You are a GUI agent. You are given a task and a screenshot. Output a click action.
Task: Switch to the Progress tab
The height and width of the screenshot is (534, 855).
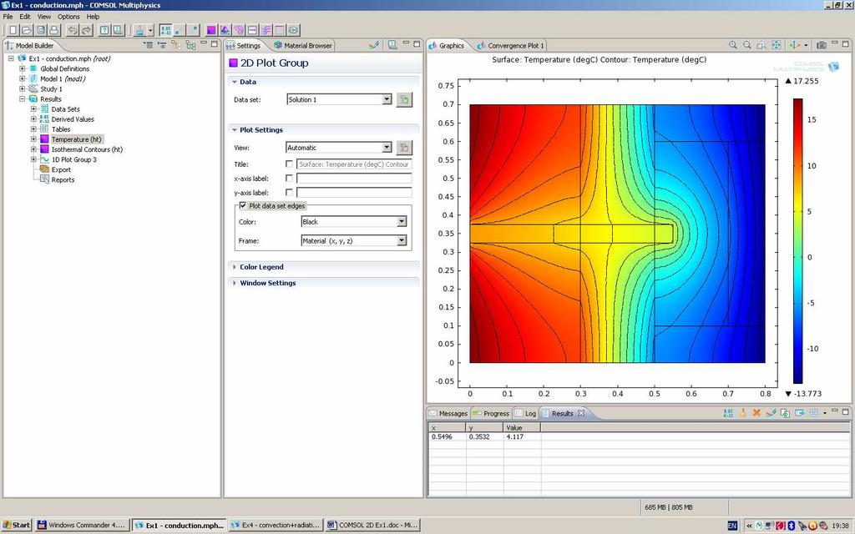[x=491, y=414]
